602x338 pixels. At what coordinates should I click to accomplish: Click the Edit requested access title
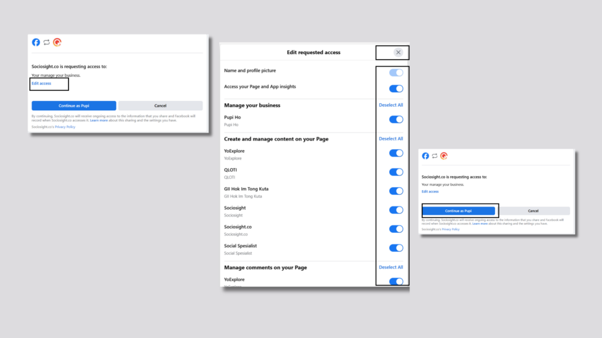[314, 52]
